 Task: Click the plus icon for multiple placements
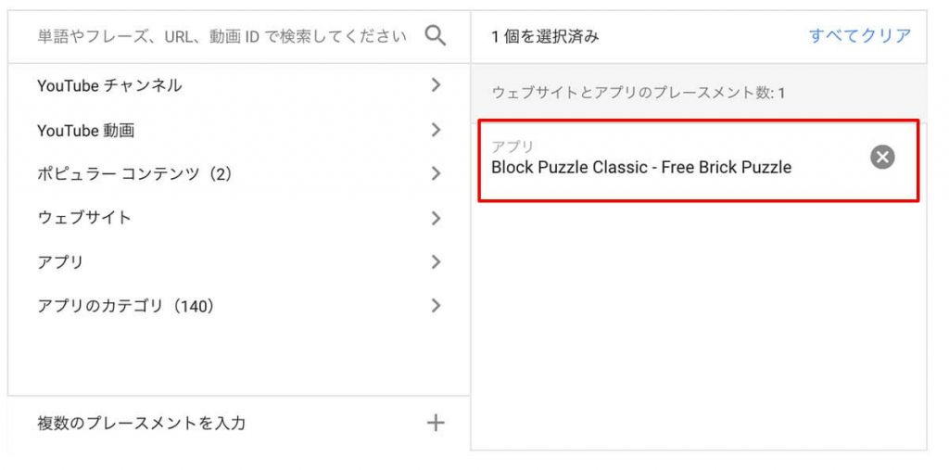pyautogui.click(x=436, y=423)
